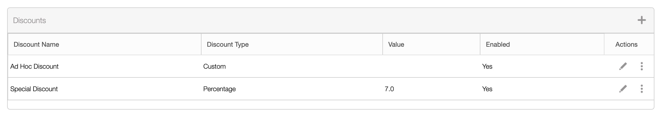
Task: Click the plus icon to add a discount
Action: pos(642,20)
